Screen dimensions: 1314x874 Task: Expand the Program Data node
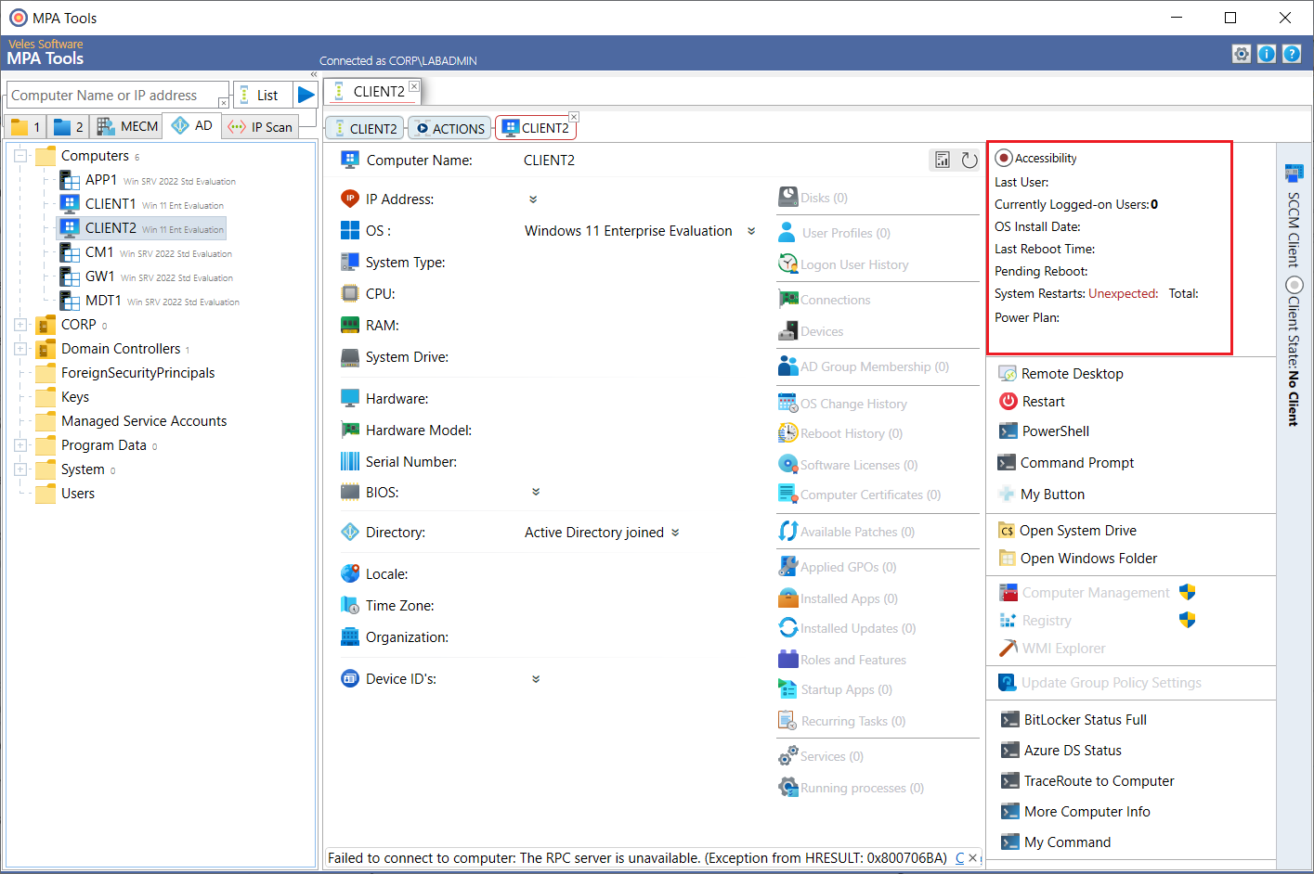click(20, 445)
